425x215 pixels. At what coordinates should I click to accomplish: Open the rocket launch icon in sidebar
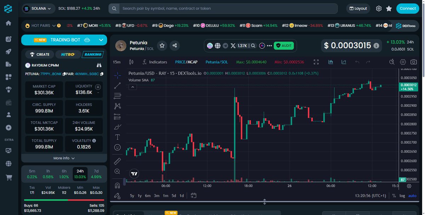[x=8, y=52]
